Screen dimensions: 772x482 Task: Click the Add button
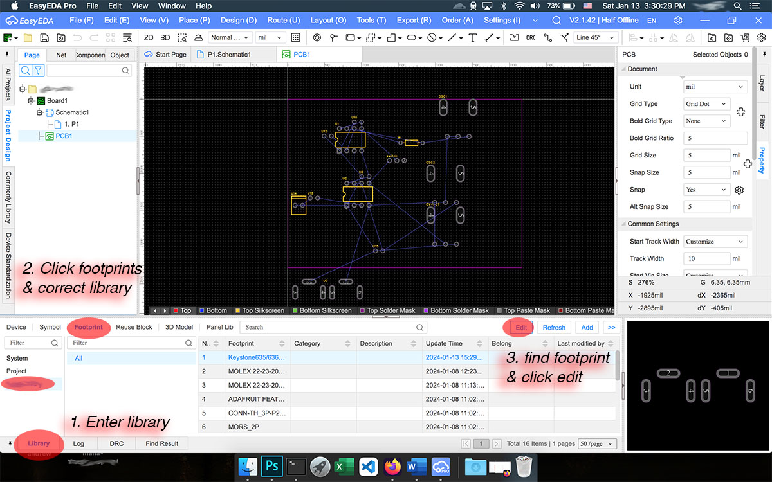click(x=587, y=327)
